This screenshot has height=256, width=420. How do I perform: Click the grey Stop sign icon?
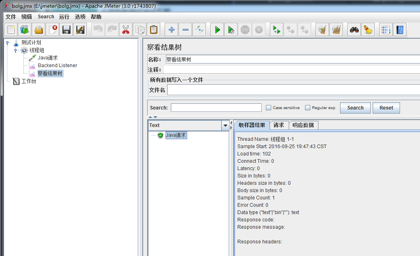pos(245,30)
